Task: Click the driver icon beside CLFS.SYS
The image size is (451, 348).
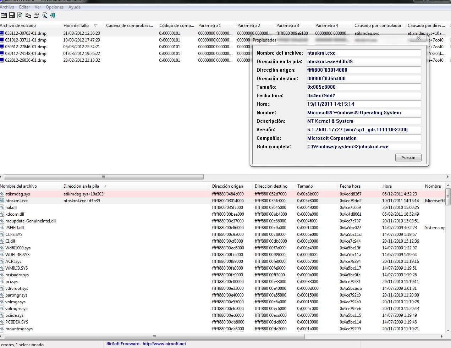Action: tap(2, 234)
